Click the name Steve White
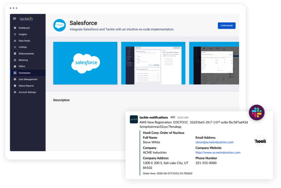The image size is (281, 188). 151,142
